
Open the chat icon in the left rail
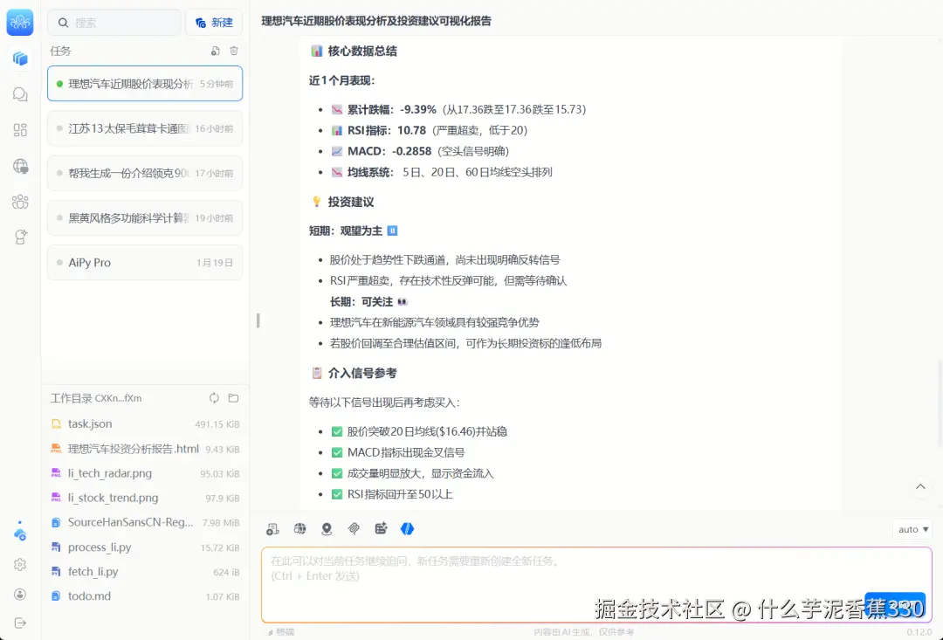click(19, 94)
